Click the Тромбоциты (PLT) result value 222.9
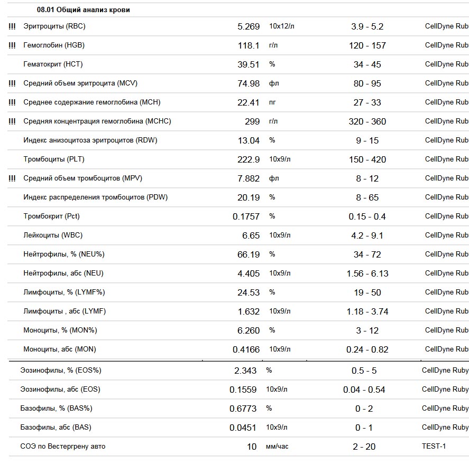469x465 pixels. click(x=249, y=159)
